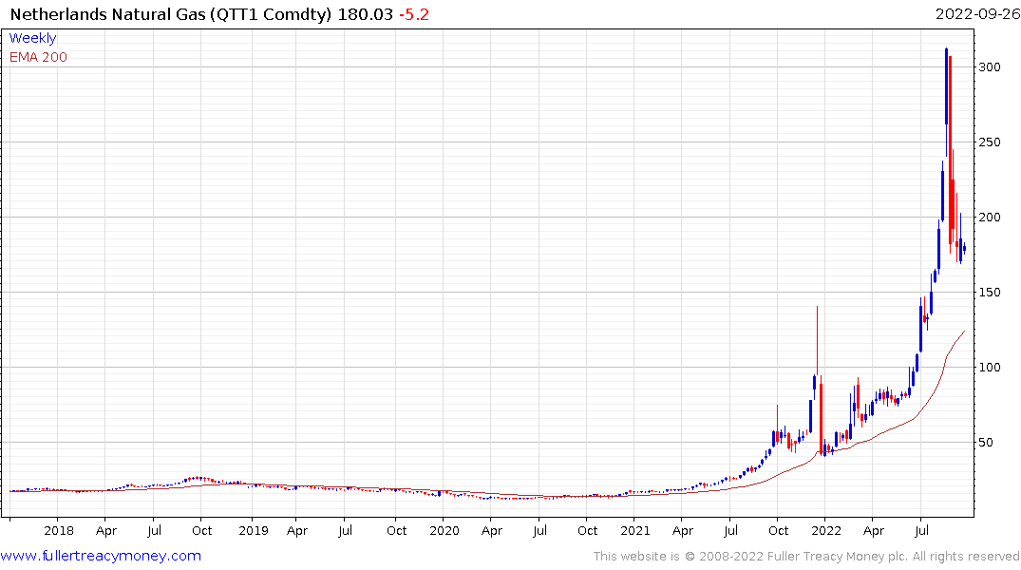Click the Jul label of year 2019
This screenshot has height=570, width=1021.
pos(345,530)
